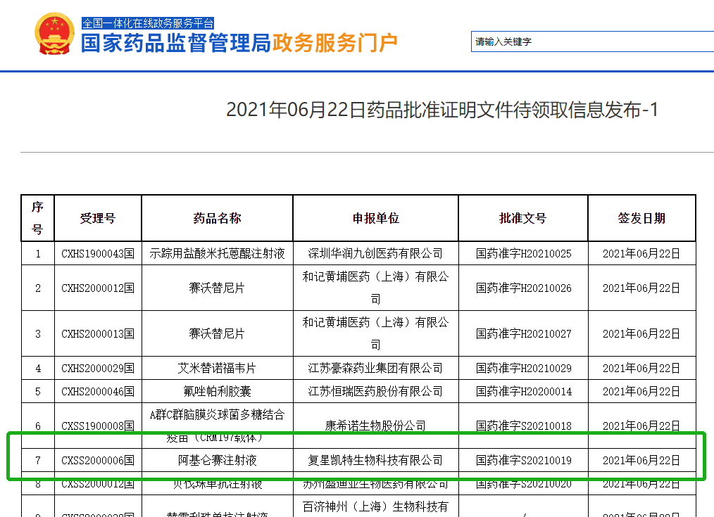Image resolution: width=714 pixels, height=517 pixels.
Task: Click the national emblem logo
Action: (x=54, y=34)
